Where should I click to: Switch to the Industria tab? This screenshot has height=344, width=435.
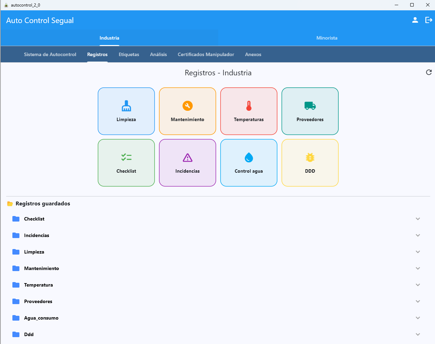click(109, 38)
